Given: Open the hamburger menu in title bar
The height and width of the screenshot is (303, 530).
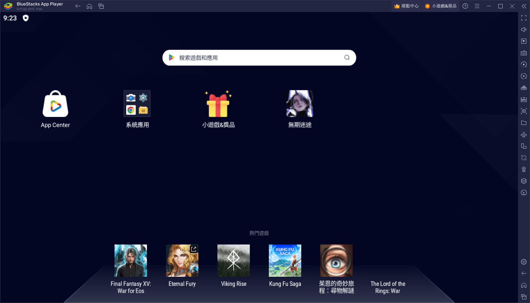Looking at the screenshot, I should [x=477, y=6].
